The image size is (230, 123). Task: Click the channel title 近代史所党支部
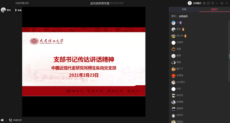tap(100, 3)
